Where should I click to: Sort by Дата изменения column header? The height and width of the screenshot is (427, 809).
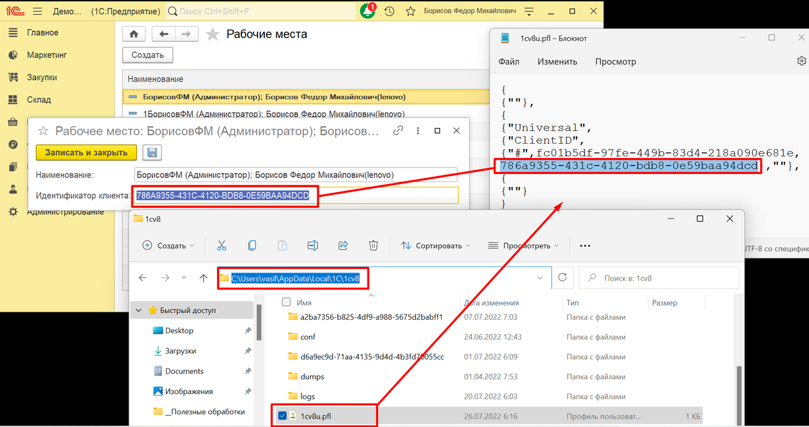pos(492,303)
